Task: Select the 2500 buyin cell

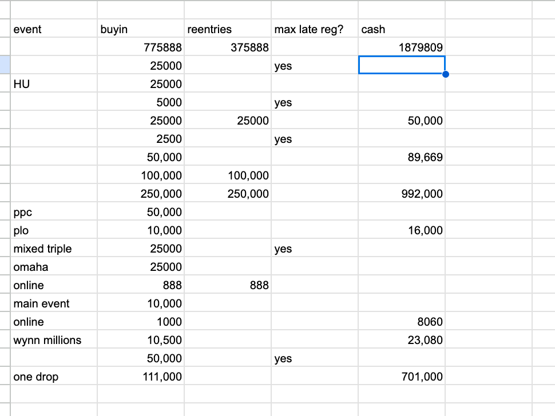Action: pyautogui.click(x=141, y=138)
